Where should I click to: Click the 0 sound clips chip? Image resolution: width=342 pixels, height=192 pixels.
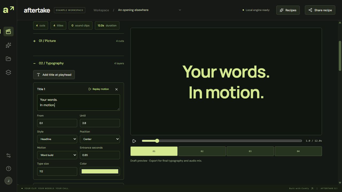(x=80, y=26)
